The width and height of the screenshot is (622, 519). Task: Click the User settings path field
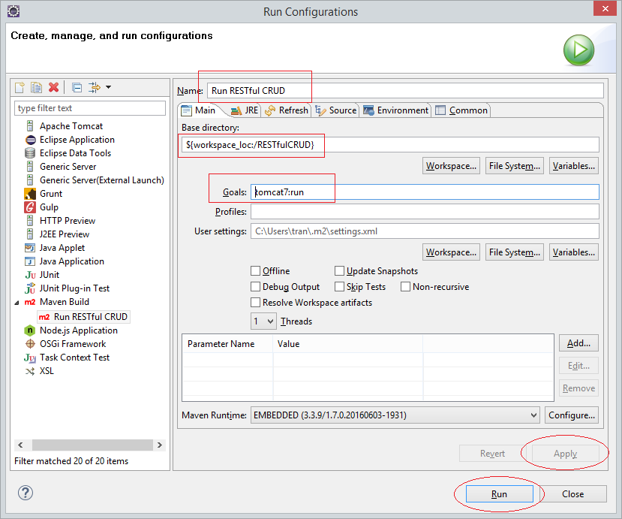pos(425,231)
